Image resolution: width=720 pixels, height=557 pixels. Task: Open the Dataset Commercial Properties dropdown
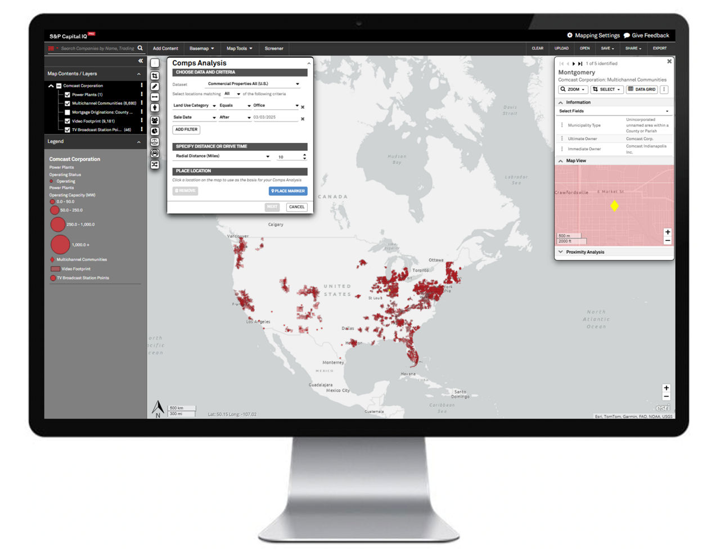tap(253, 84)
